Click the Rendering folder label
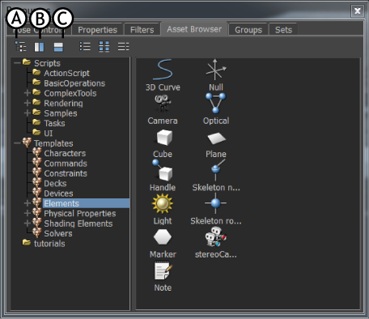 point(63,103)
